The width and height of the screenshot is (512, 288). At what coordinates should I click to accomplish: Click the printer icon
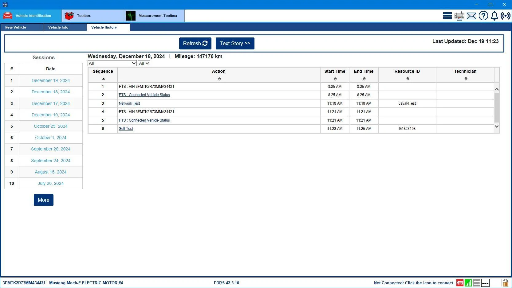(x=459, y=16)
